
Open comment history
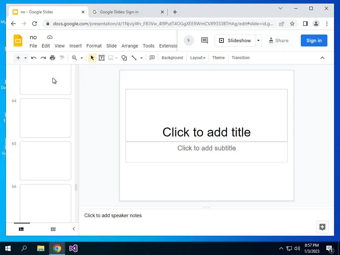[205, 40]
